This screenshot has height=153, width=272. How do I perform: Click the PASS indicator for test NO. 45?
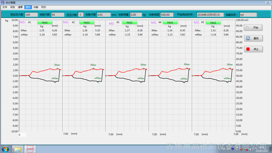(x=213, y=23)
